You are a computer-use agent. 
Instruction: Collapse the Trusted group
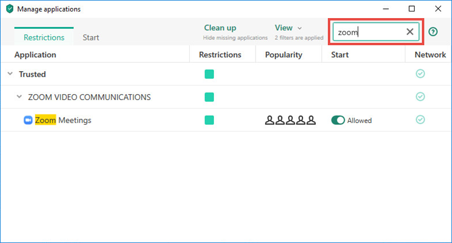tap(10, 74)
